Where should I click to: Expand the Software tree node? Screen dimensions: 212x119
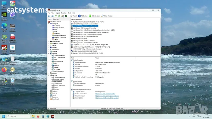coord(49,91)
